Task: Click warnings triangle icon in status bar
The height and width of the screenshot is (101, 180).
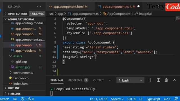Action: point(31,99)
